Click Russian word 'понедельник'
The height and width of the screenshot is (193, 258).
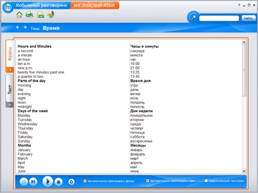point(141,115)
